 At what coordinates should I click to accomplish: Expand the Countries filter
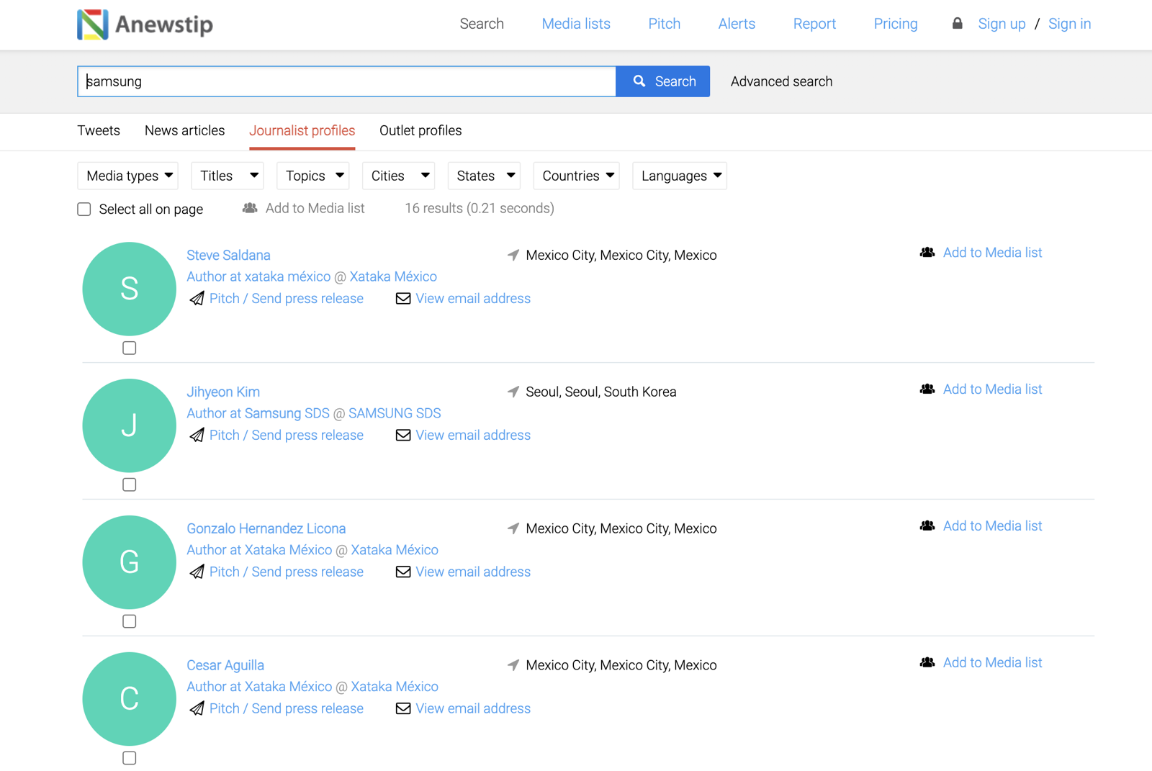575,176
